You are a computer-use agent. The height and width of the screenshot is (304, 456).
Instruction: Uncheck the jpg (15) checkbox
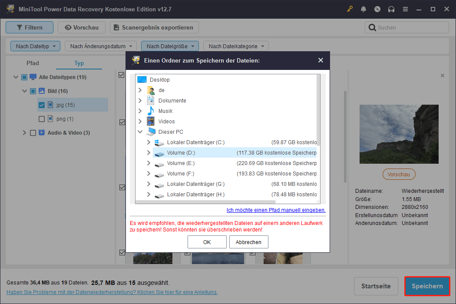(42, 105)
